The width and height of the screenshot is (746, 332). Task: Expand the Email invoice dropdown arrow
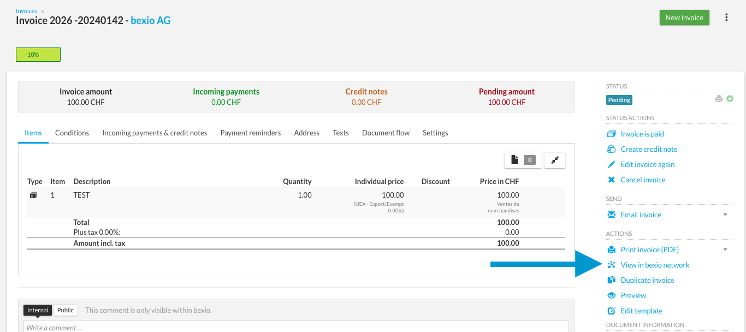click(725, 215)
